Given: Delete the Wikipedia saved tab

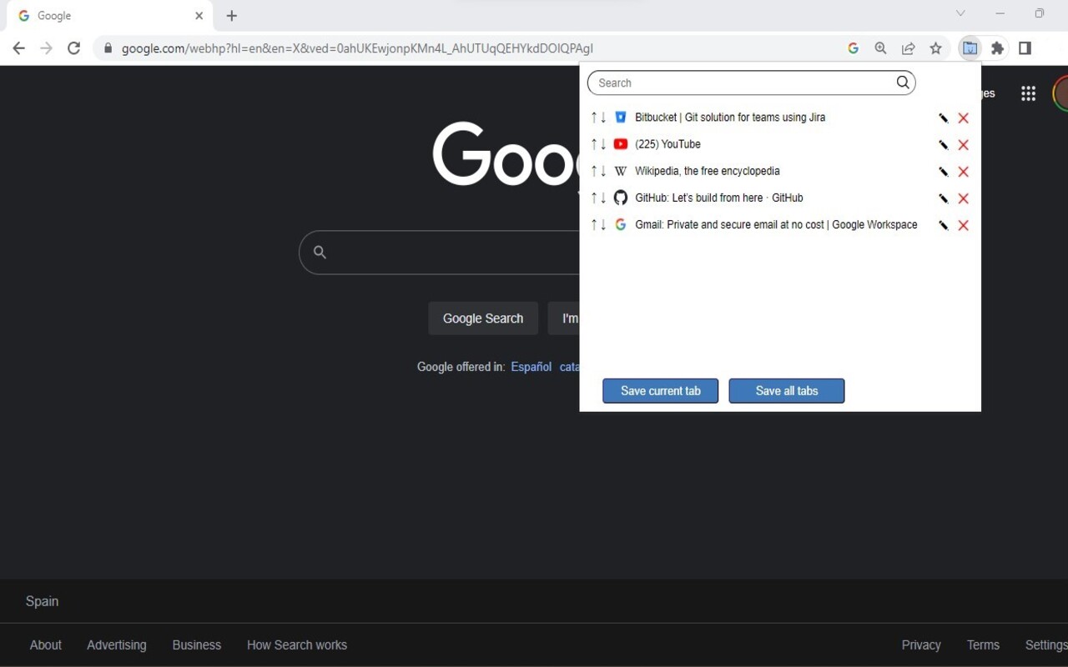Looking at the screenshot, I should [x=964, y=172].
